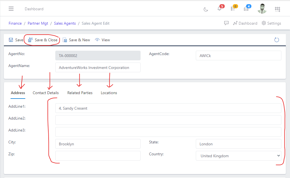The width and height of the screenshot is (290, 178).
Task: Select the Locations tab
Action: (109, 93)
